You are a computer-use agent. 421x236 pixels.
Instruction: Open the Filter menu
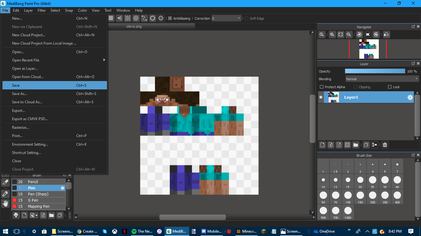pos(42,10)
